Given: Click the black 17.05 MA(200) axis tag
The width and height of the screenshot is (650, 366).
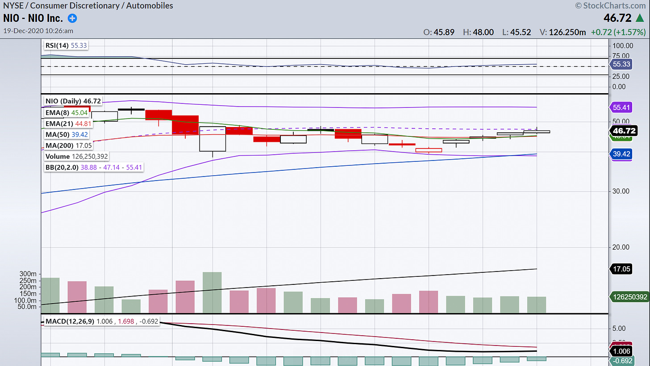Looking at the screenshot, I should tap(622, 269).
